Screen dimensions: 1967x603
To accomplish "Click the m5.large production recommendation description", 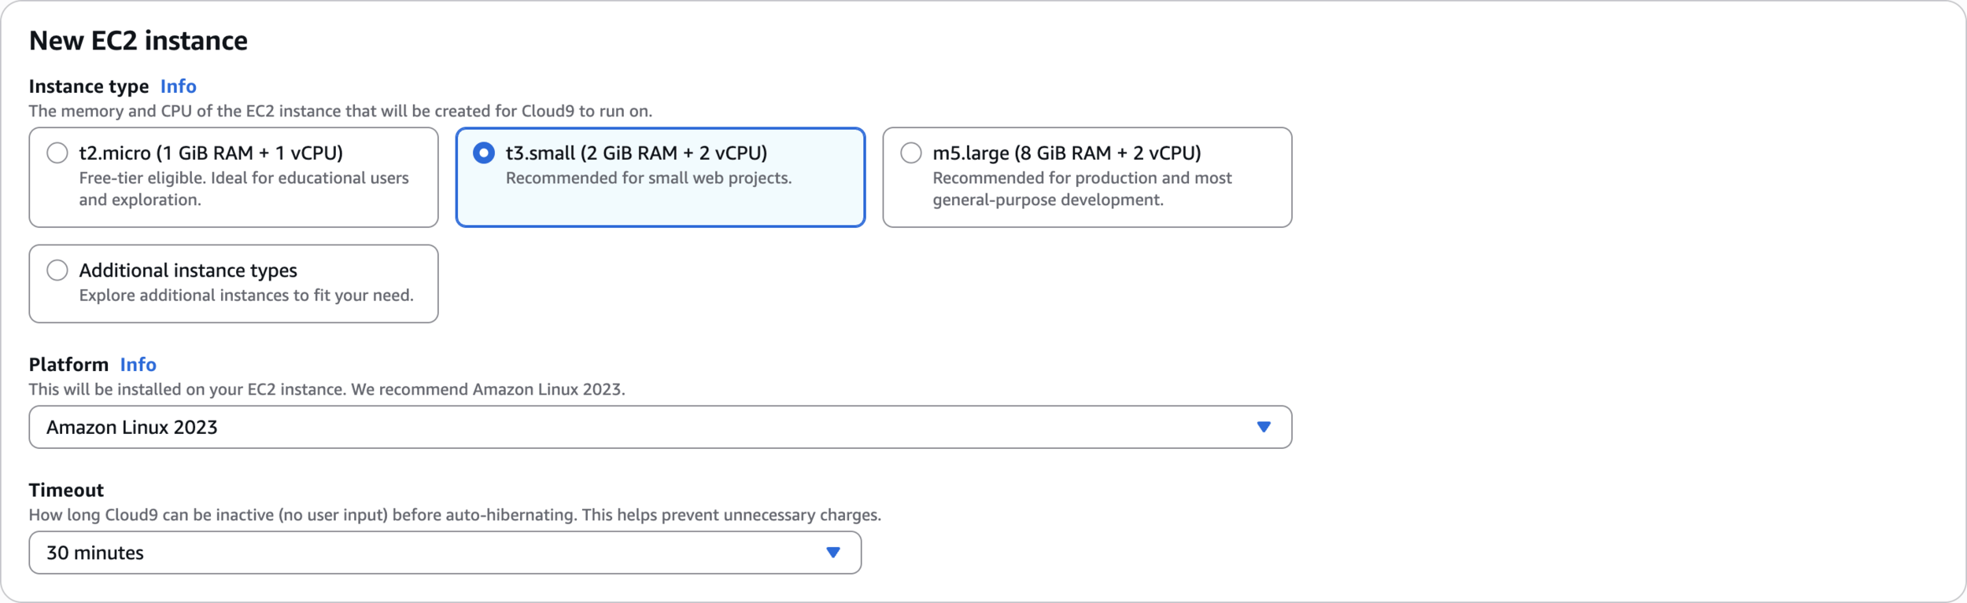I will (1083, 189).
